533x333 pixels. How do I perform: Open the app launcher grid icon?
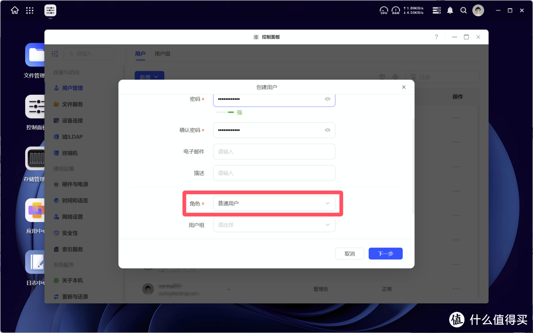pos(30,10)
